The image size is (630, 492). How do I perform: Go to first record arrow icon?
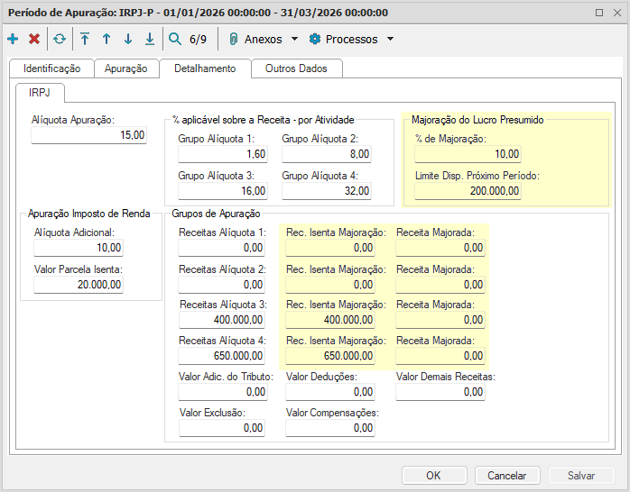84,39
